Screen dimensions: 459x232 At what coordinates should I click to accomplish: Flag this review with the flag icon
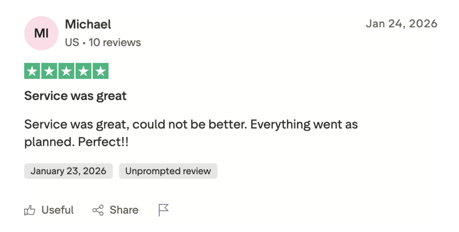164,210
